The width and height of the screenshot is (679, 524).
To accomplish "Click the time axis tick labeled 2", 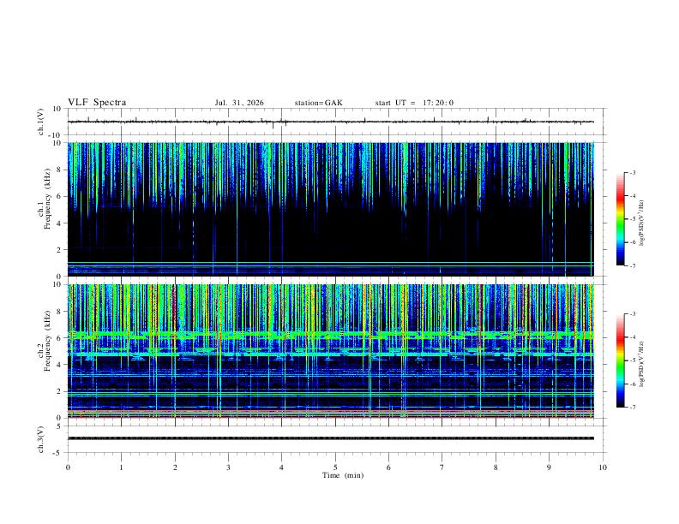I will (175, 467).
